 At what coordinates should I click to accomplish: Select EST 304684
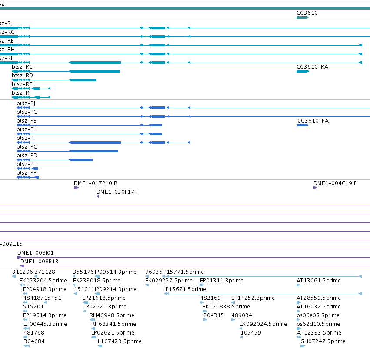(x=34, y=341)
